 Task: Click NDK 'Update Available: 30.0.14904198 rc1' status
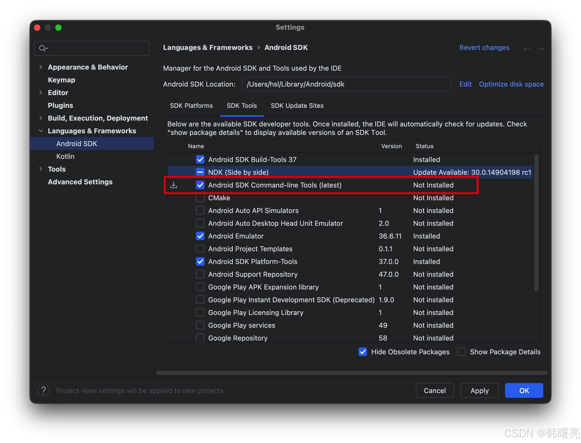point(472,172)
